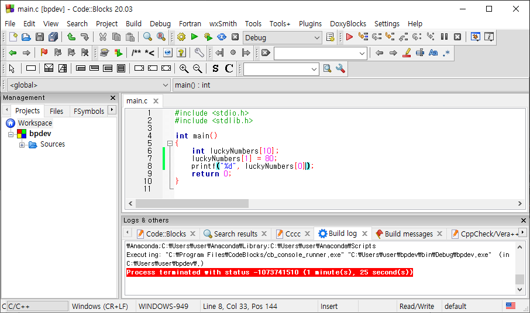The image size is (530, 313).
Task: Pause the debugger with the break icon
Action: (444, 37)
